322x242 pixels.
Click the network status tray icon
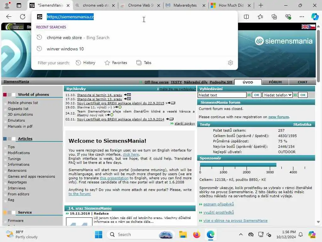point(261,234)
